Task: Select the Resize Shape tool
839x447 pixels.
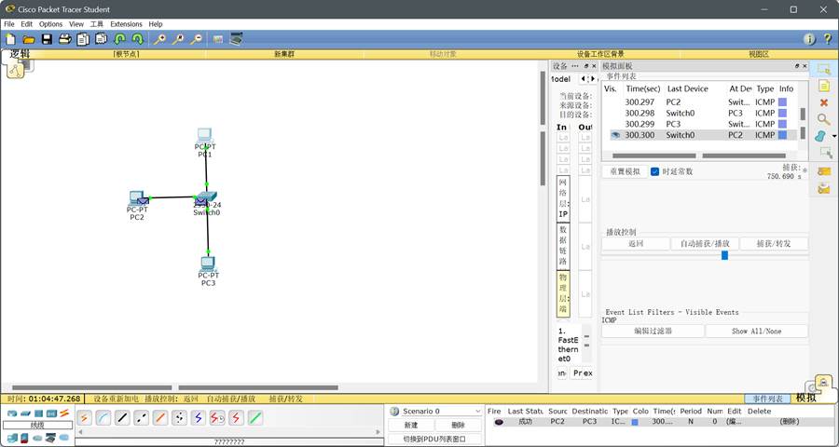Action: coord(826,154)
